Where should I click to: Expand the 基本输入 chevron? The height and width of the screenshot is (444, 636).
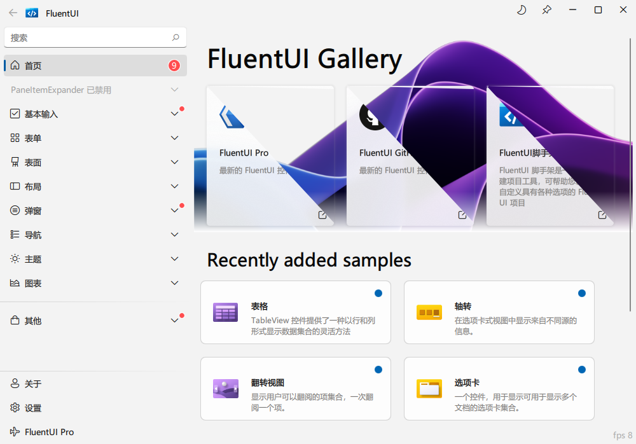[x=174, y=114]
